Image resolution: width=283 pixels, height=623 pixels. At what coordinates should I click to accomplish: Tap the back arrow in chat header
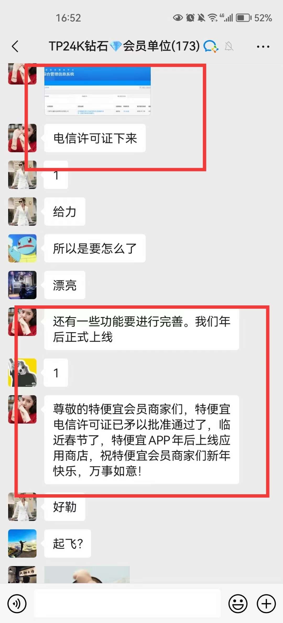[15, 46]
